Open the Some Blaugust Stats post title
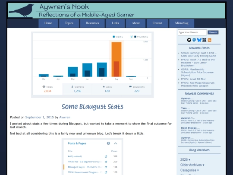The width and height of the screenshot is (233, 175). pos(92,107)
